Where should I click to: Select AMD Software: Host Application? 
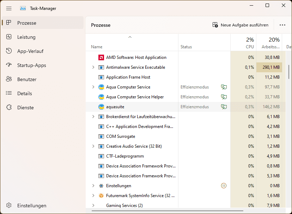pyautogui.click(x=136, y=57)
